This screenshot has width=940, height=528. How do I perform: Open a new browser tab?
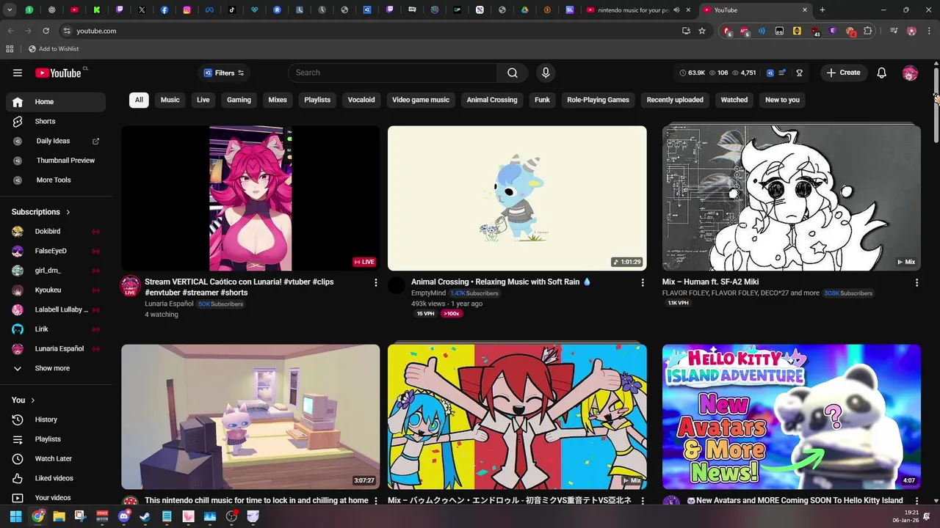(x=822, y=10)
